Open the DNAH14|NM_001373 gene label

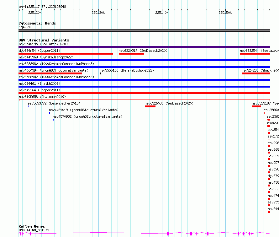(x=34, y=230)
